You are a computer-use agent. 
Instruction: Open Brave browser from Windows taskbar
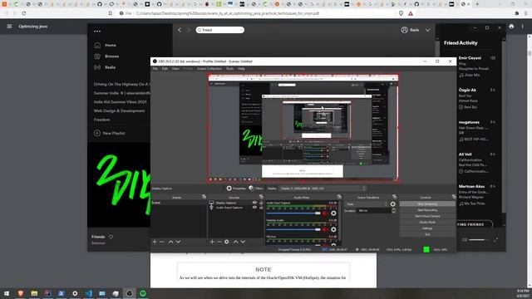21,293
